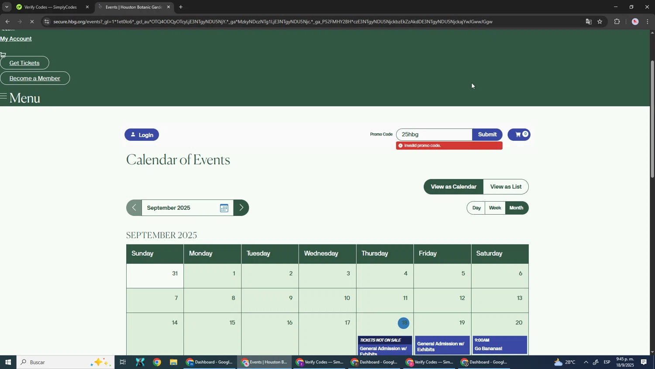Open a new browser tab
Viewport: 655px width, 369px height.
[x=181, y=7]
